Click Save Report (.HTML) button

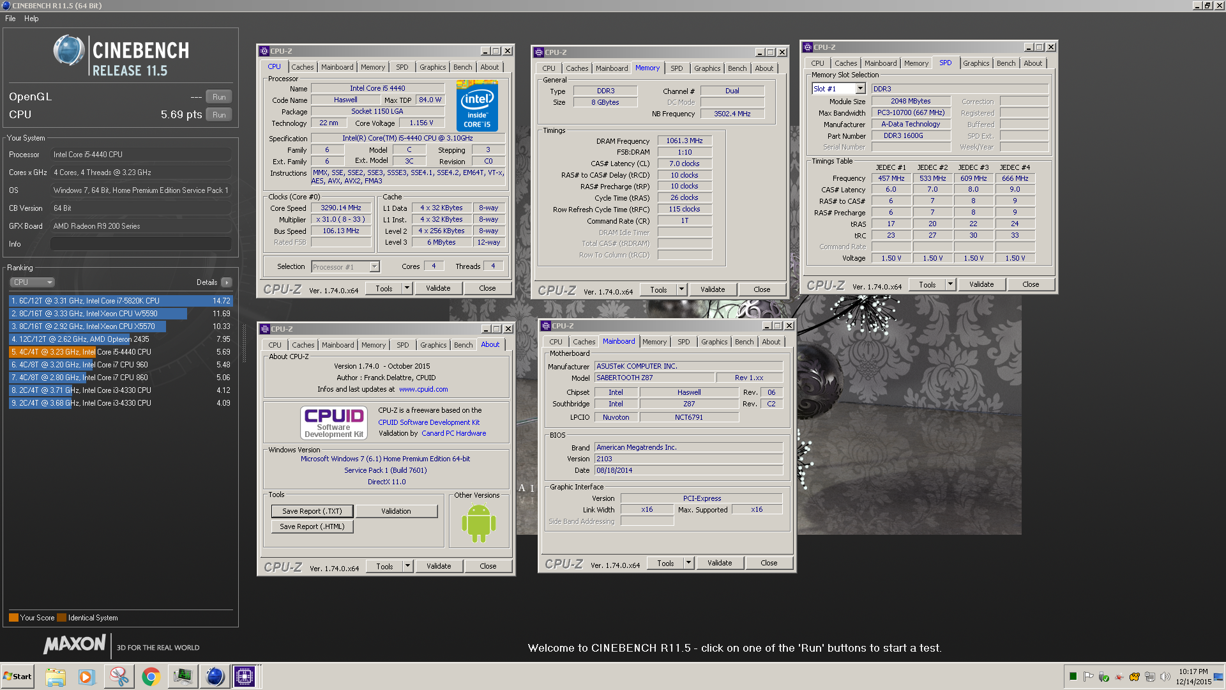click(312, 526)
